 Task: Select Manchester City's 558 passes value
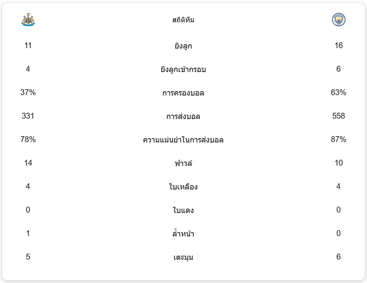(338, 116)
